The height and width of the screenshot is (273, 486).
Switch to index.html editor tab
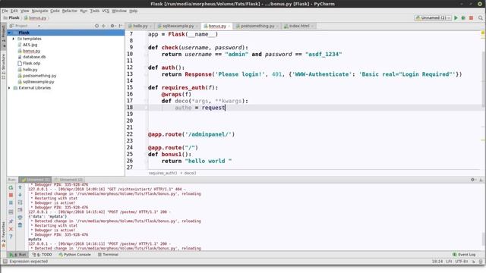click(299, 26)
